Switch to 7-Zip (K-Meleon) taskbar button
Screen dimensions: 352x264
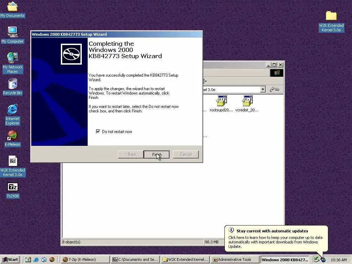[85, 260]
